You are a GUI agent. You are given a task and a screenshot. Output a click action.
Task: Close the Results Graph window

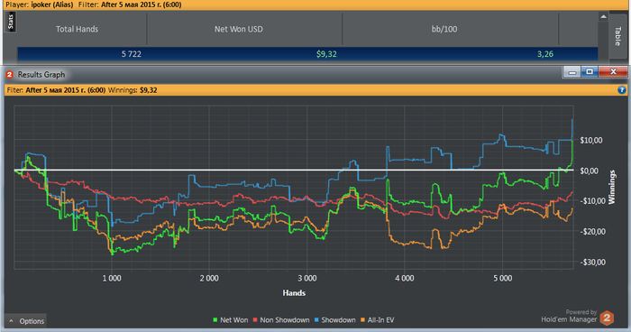click(613, 72)
